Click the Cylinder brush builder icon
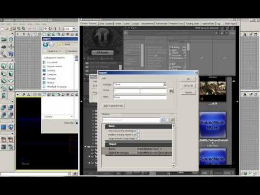The image size is (260, 195). 11,73
